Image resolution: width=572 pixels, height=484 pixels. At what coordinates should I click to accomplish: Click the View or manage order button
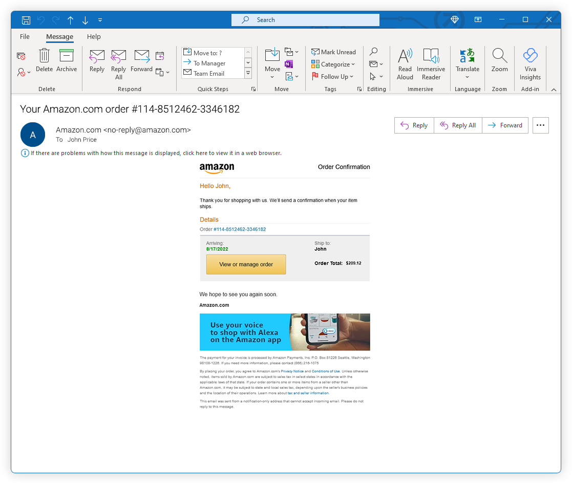pyautogui.click(x=246, y=265)
